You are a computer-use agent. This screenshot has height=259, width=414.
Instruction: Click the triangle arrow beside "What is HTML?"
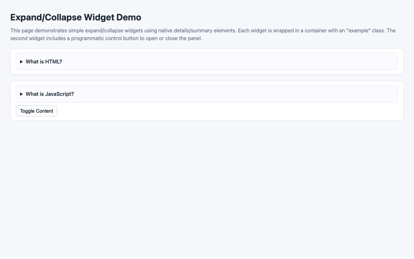coord(22,62)
